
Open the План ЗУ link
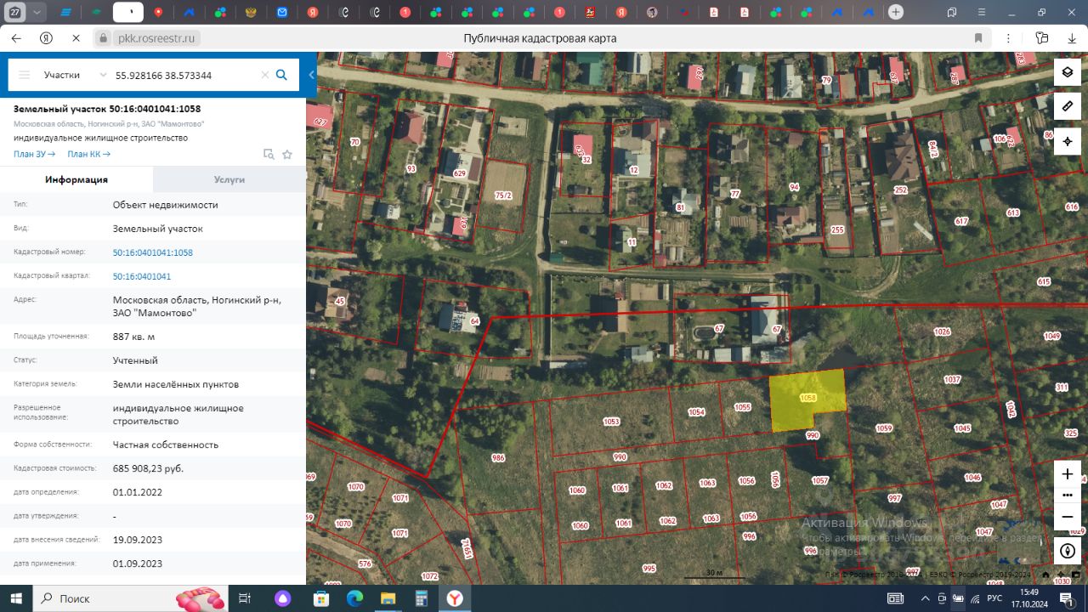pos(34,154)
